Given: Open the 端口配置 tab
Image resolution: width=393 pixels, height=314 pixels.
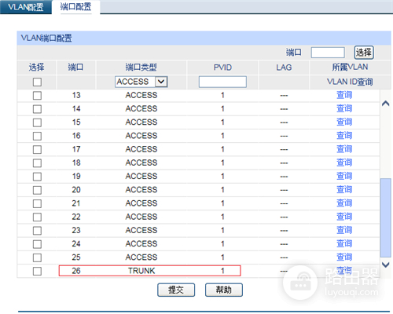Looking at the screenshot, I should coord(76,7).
